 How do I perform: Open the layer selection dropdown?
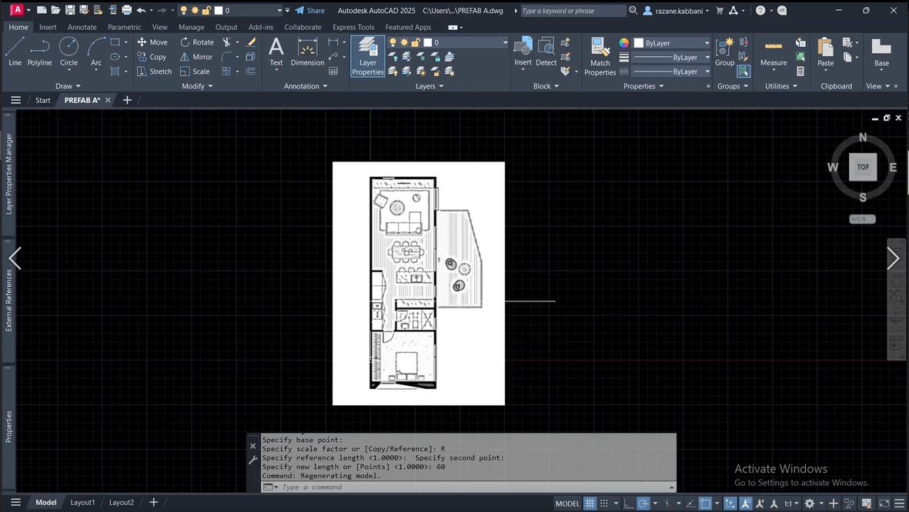click(x=505, y=43)
